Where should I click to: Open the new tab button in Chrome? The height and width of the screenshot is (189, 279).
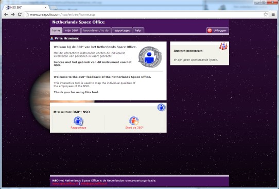coord(53,8)
